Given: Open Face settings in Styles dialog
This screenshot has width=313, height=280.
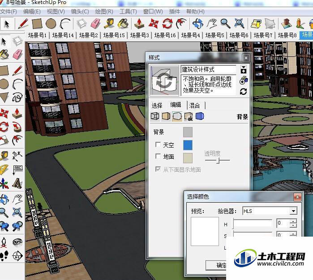Looking at the screenshot, I should 166,116.
